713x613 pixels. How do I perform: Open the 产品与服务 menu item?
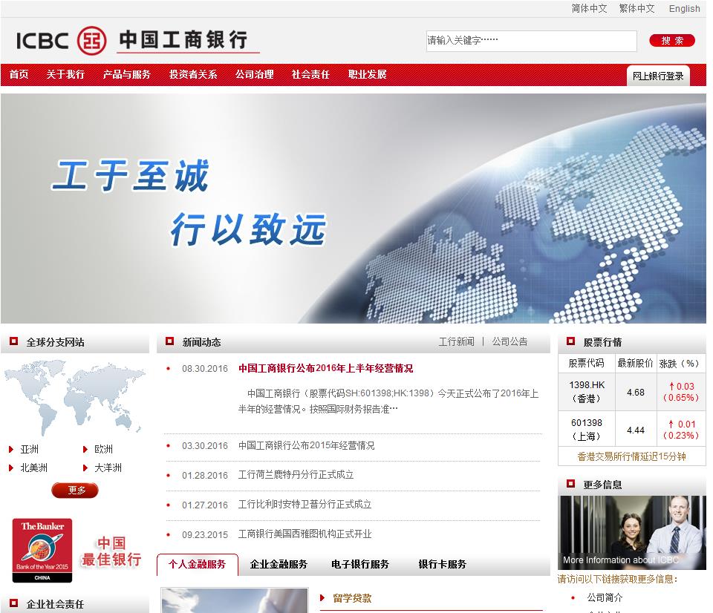[127, 74]
